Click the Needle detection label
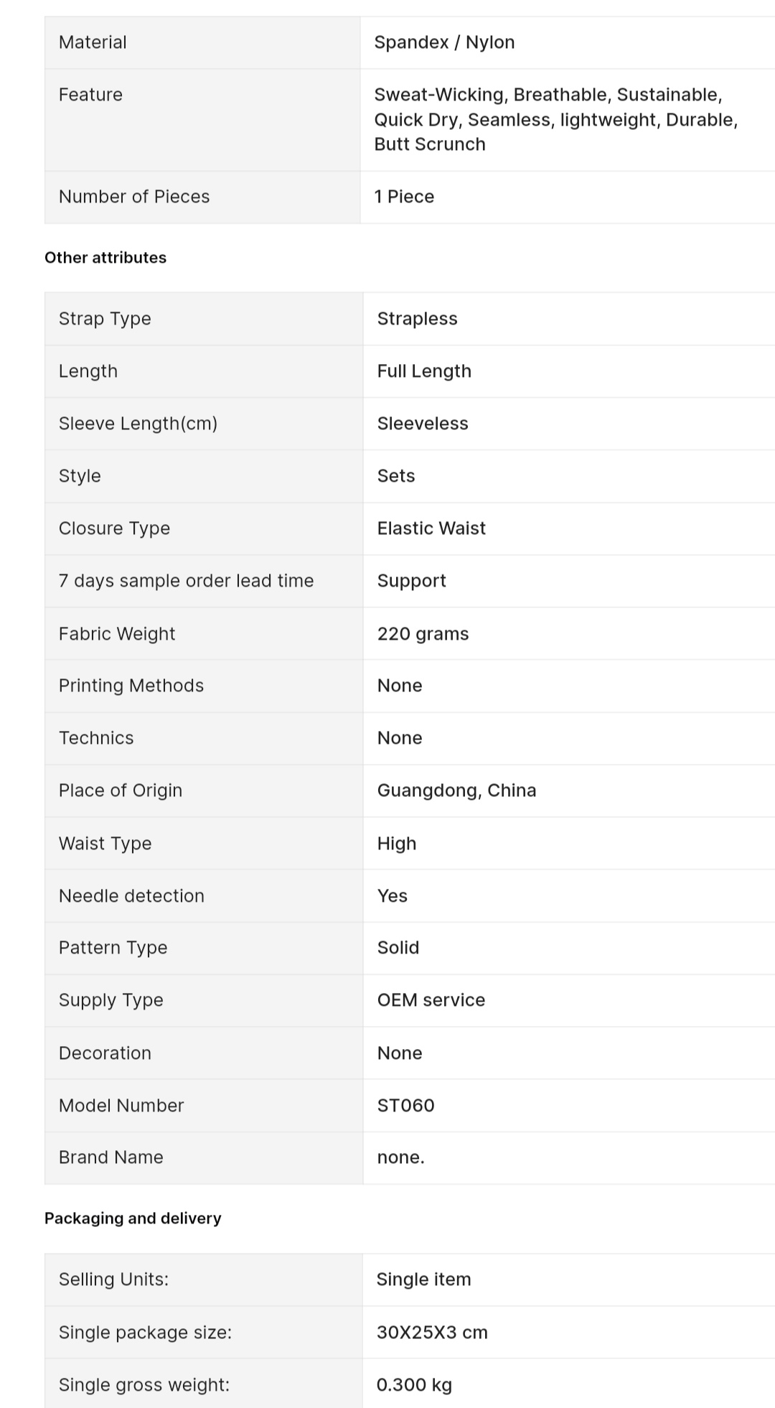775x1408 pixels. (x=131, y=896)
